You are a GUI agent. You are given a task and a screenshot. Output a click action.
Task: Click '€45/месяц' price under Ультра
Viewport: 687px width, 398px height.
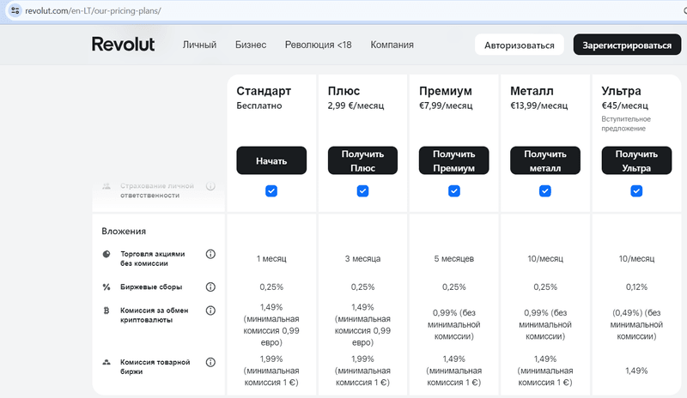pos(625,106)
